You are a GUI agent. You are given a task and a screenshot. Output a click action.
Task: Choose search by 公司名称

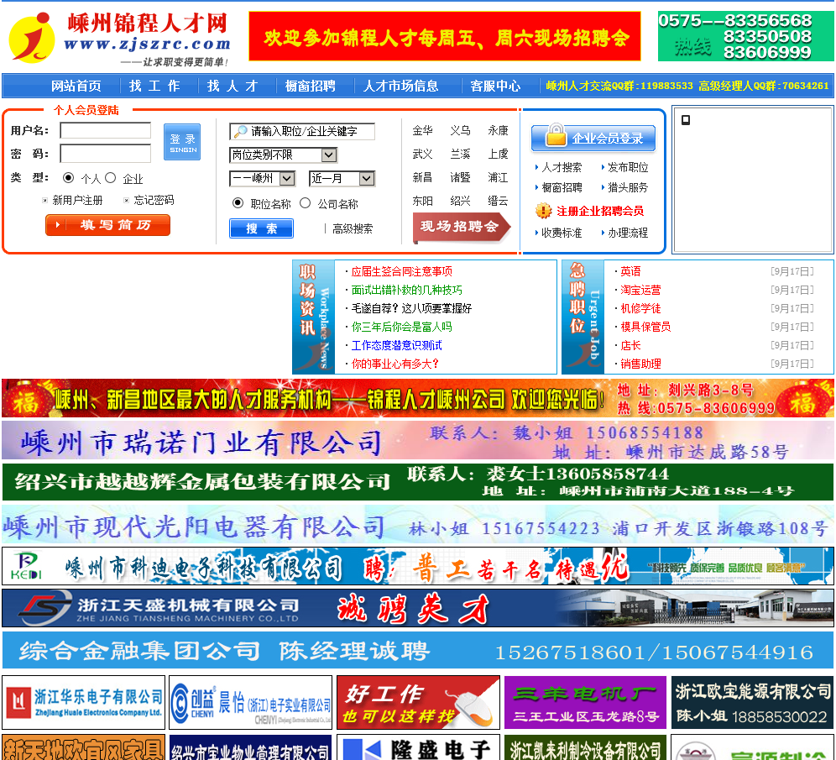pos(305,203)
